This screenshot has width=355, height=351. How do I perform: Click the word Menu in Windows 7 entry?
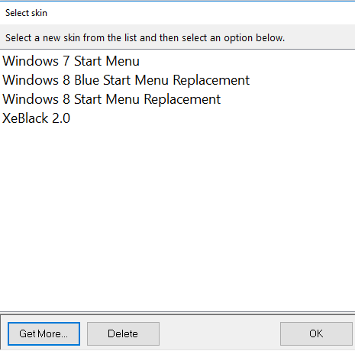tap(123, 61)
